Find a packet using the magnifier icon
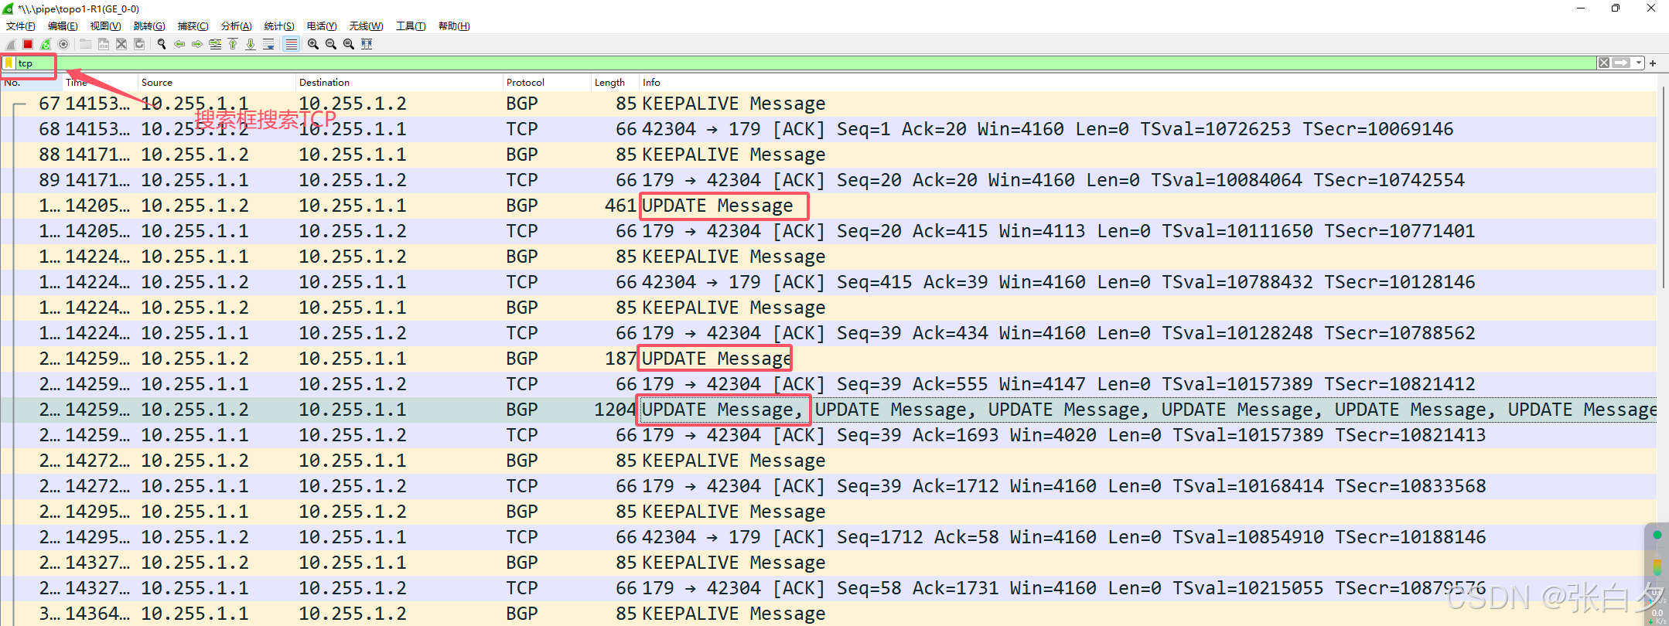Image resolution: width=1669 pixels, height=626 pixels. (162, 44)
